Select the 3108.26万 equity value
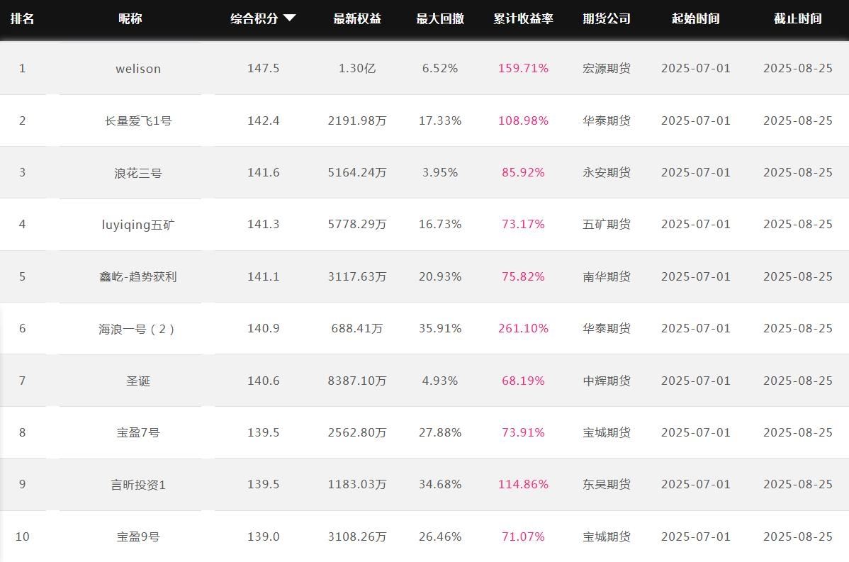849x562 pixels. point(356,536)
